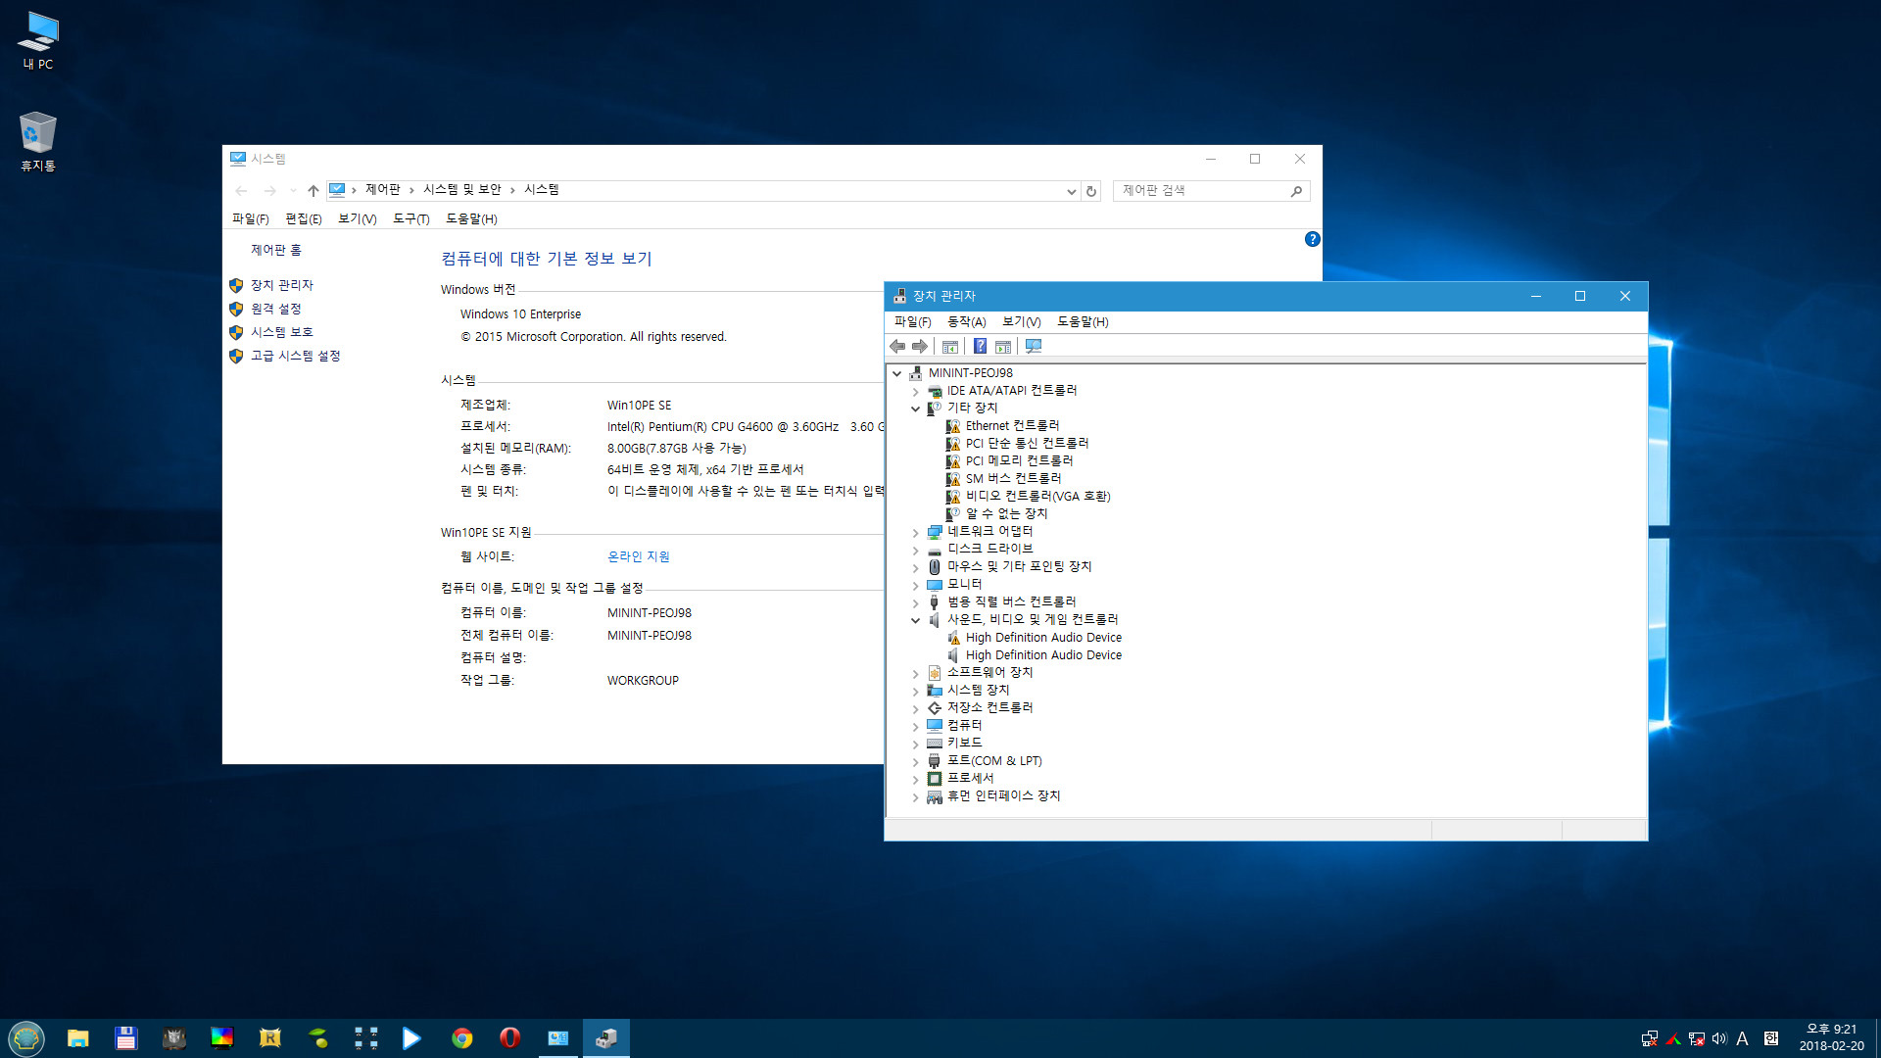Click refresh button beside address bar
The width and height of the screenshot is (1881, 1058).
pos(1091,191)
